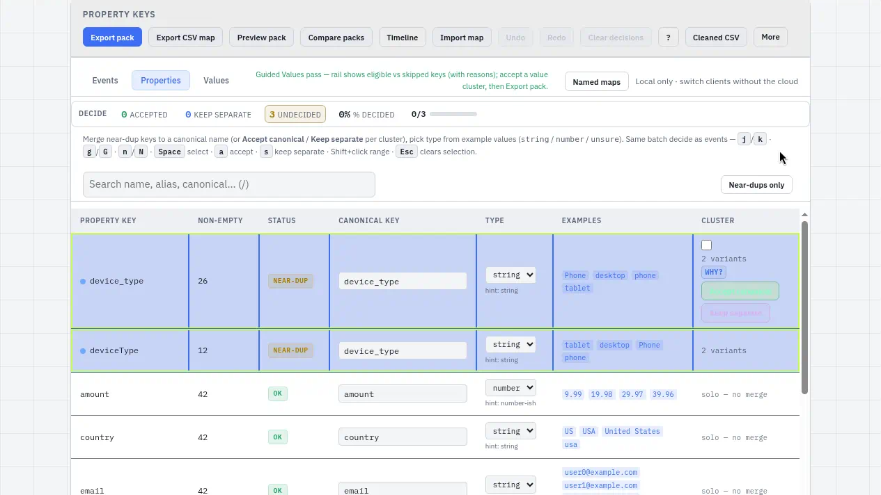Click the Examples column header

[x=582, y=220]
